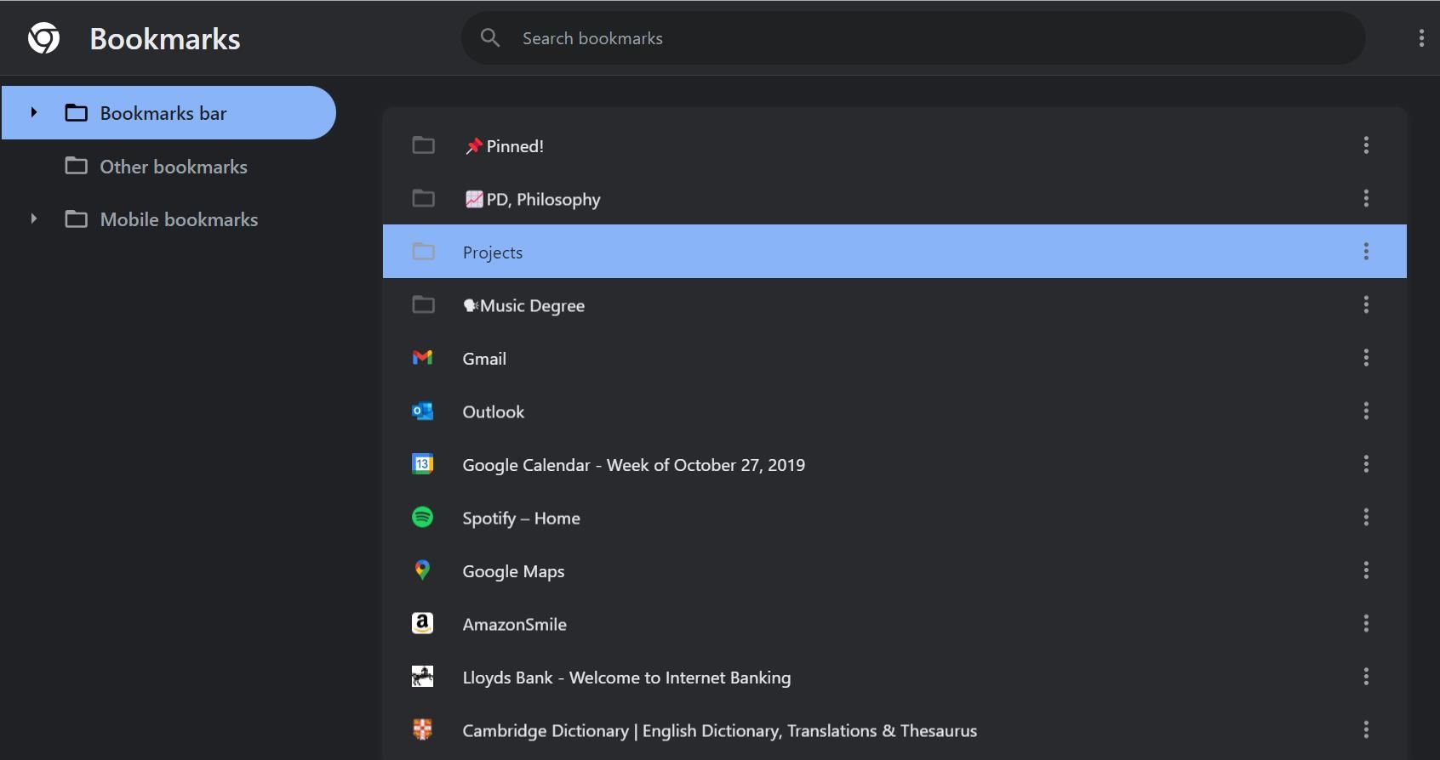
Task: Open the AmazonSmile bookmark icon
Action: click(422, 623)
